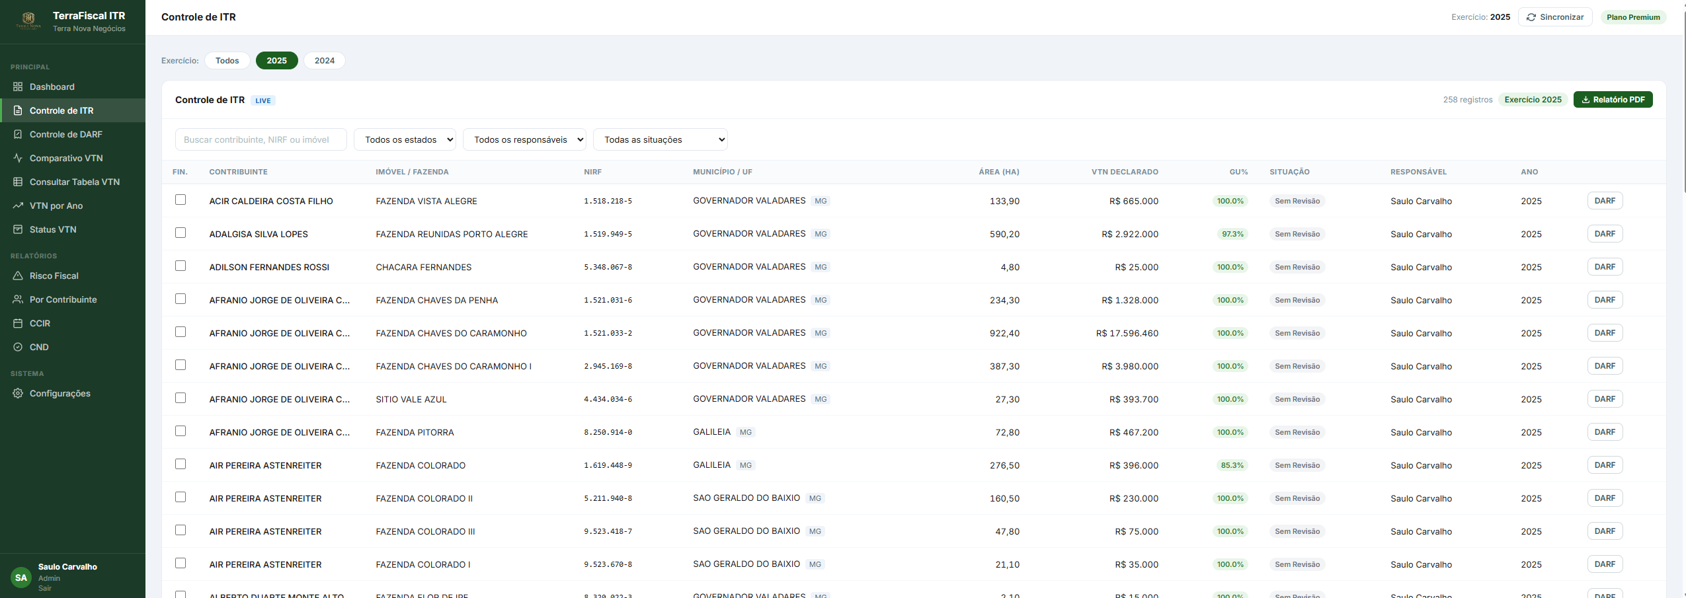The width and height of the screenshot is (1686, 598).
Task: Click the Comparativo VTN pulse icon
Action: coord(18,158)
